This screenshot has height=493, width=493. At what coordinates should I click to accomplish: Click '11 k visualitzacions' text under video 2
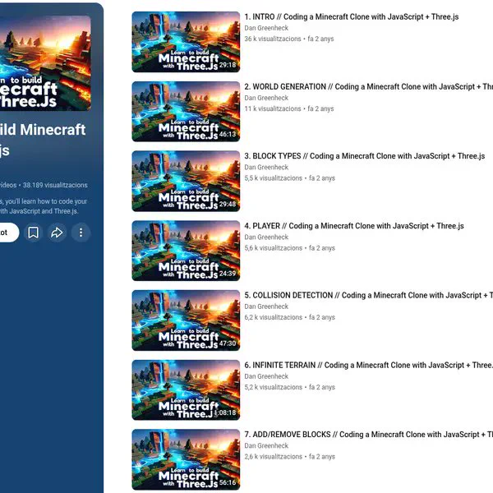point(273,108)
